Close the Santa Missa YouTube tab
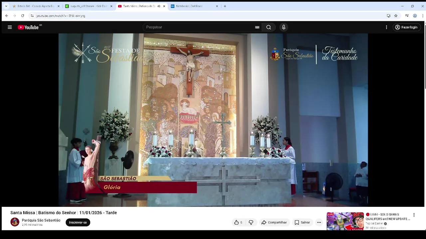This screenshot has width=426, height=239. (x=164, y=6)
